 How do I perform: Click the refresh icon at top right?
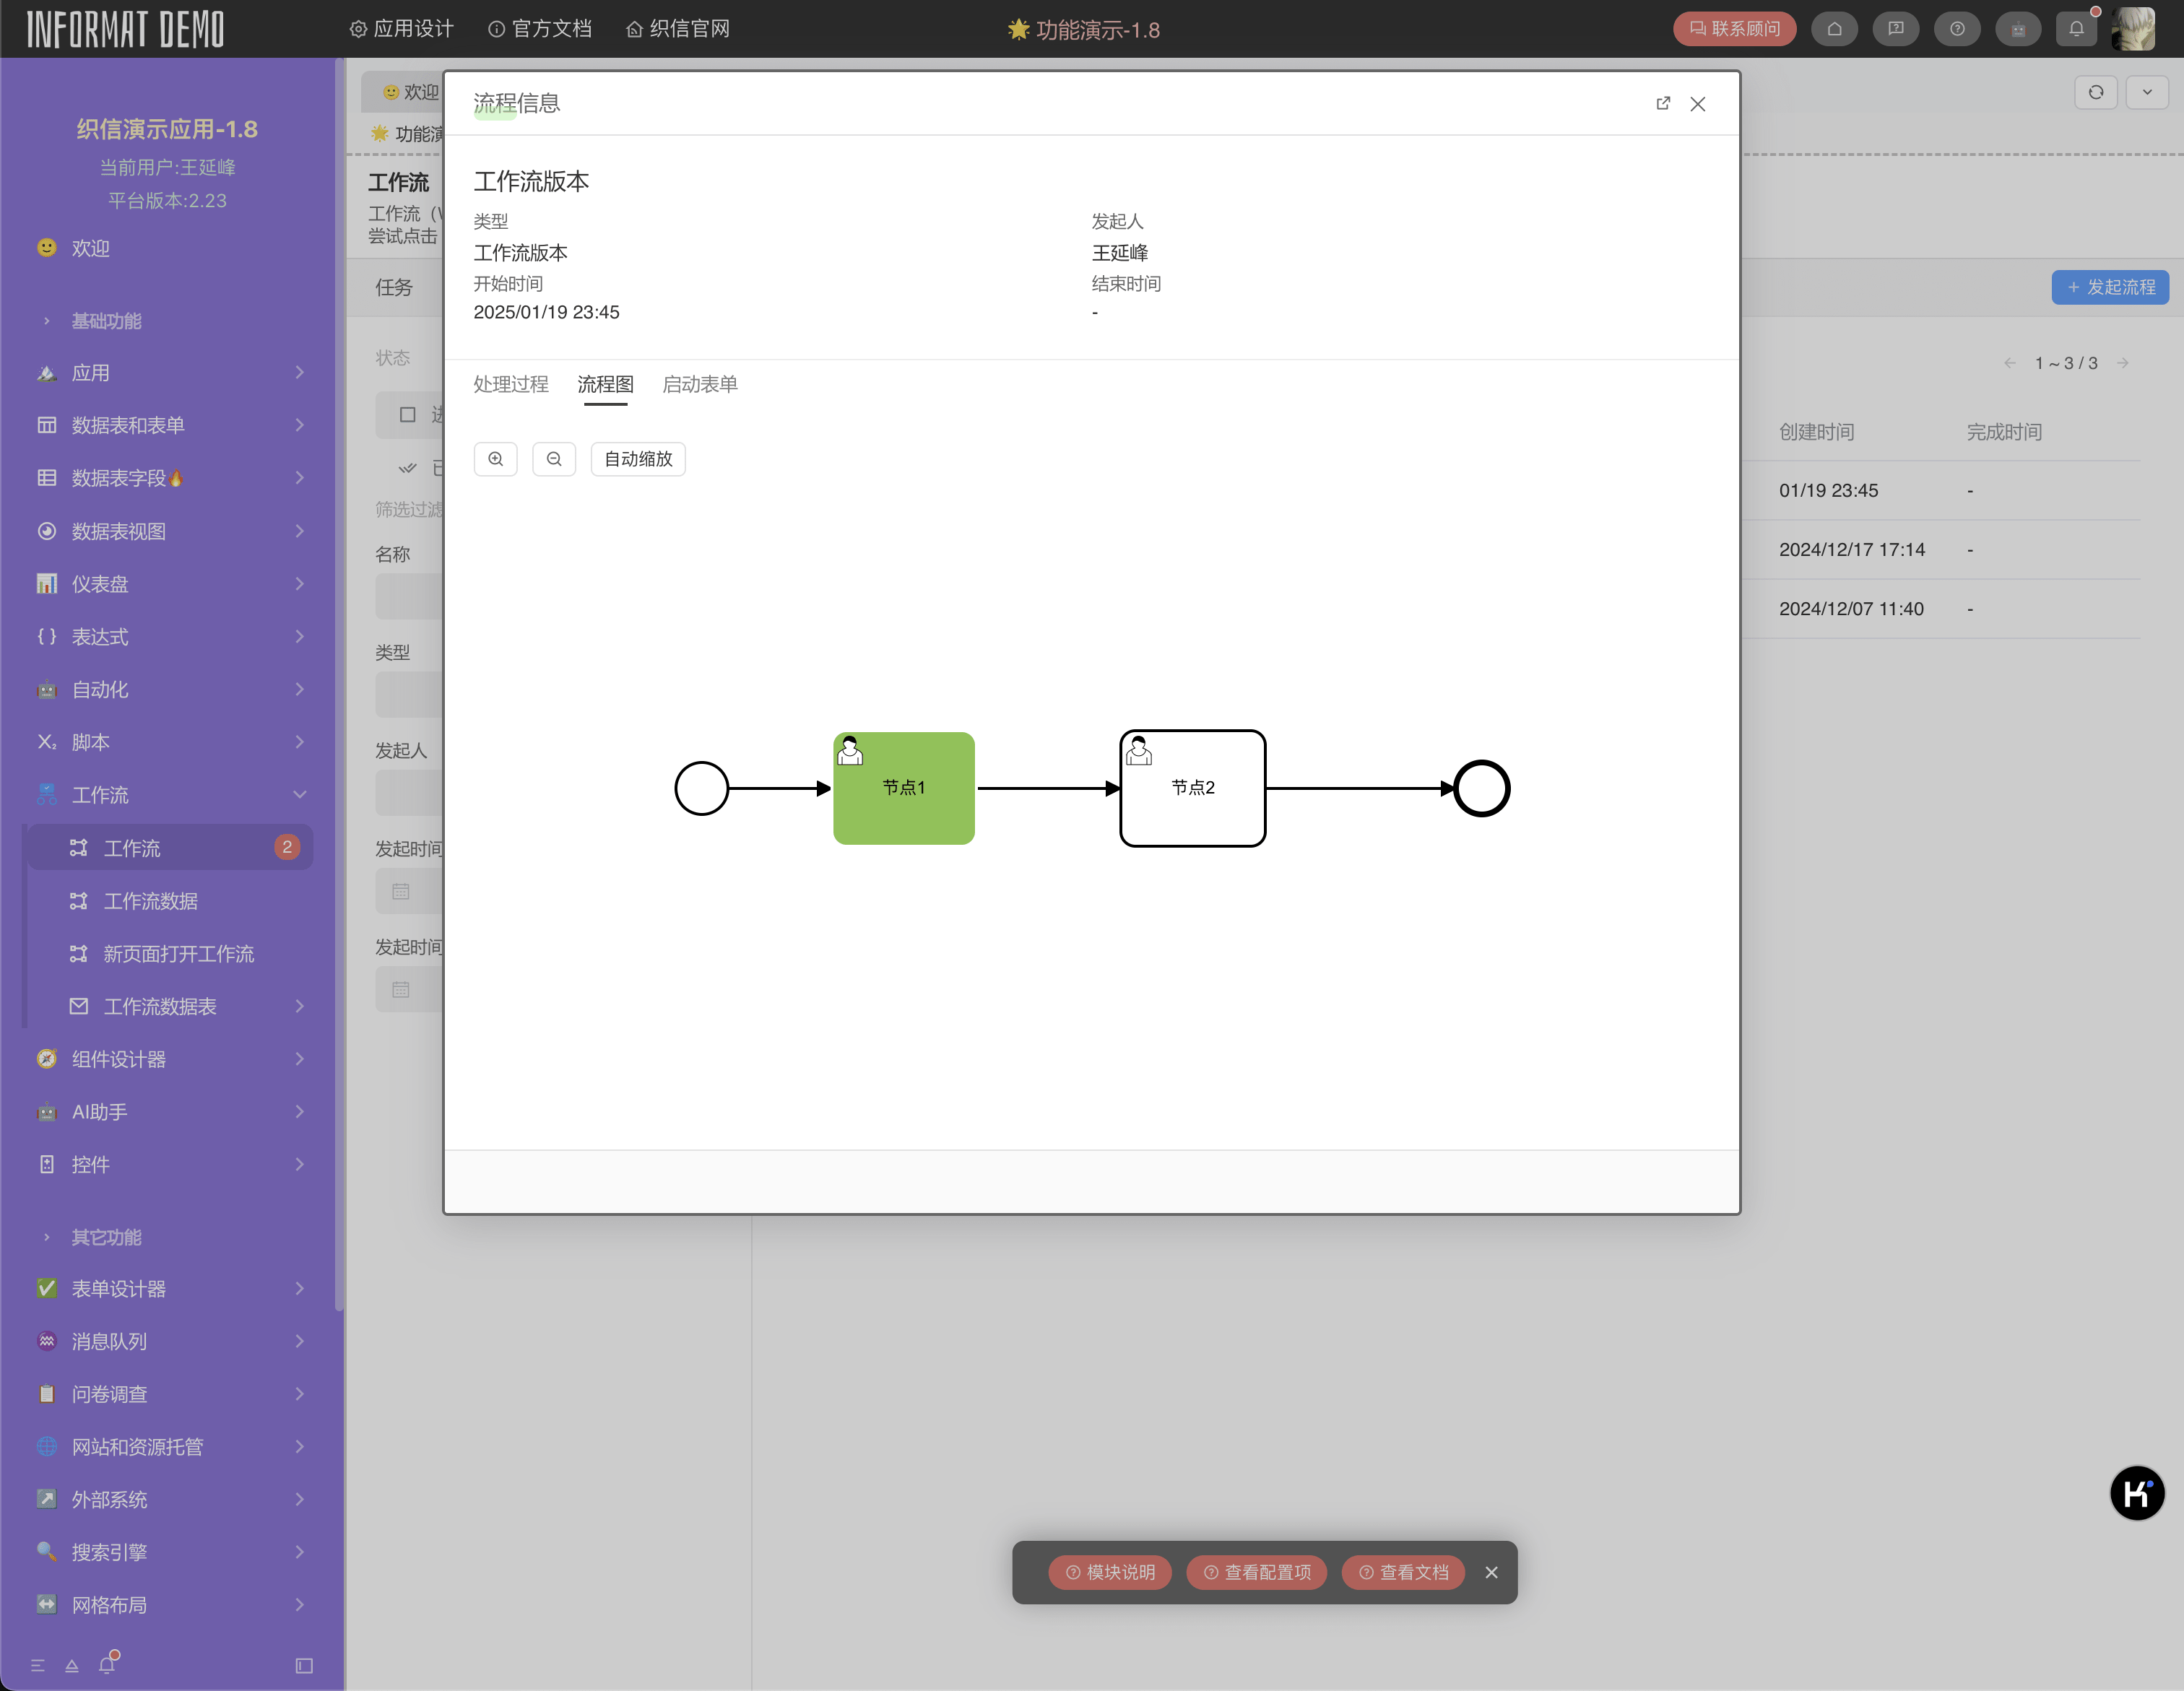(2095, 92)
